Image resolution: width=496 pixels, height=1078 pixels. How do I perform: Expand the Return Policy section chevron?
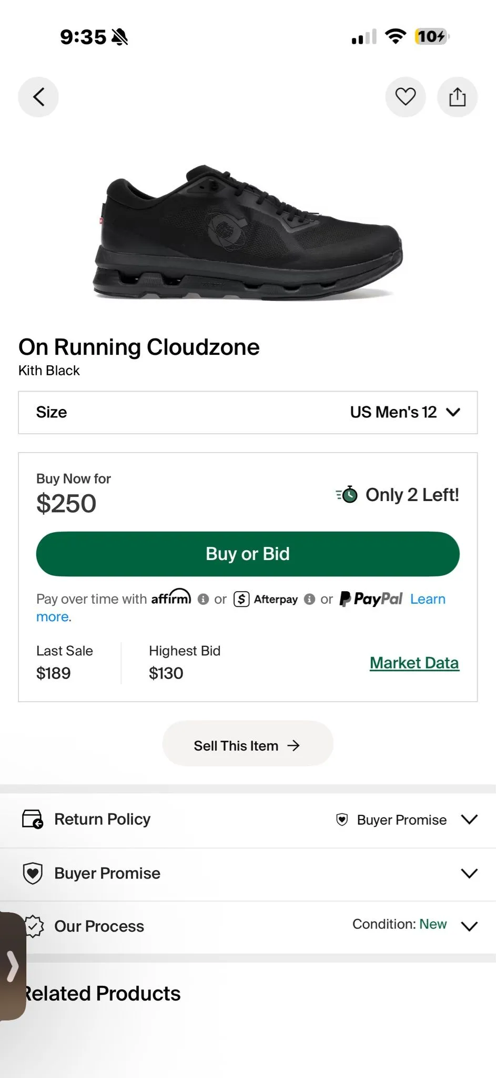coord(469,819)
